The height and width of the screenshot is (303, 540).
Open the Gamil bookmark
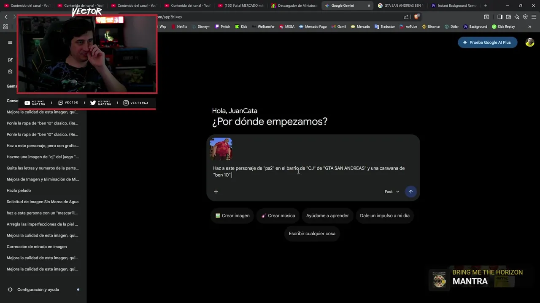[x=339, y=27]
